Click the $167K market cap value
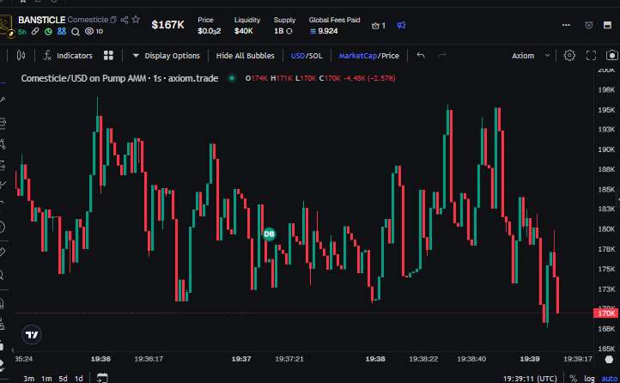Image resolution: width=620 pixels, height=383 pixels. pyautogui.click(x=167, y=25)
